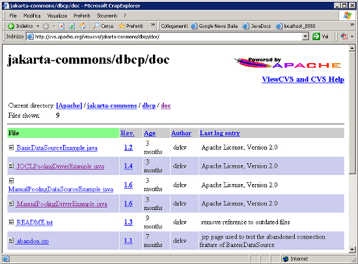Follow the dbcp breadcrumb link
Screen dimensions: 358x264
149,105
